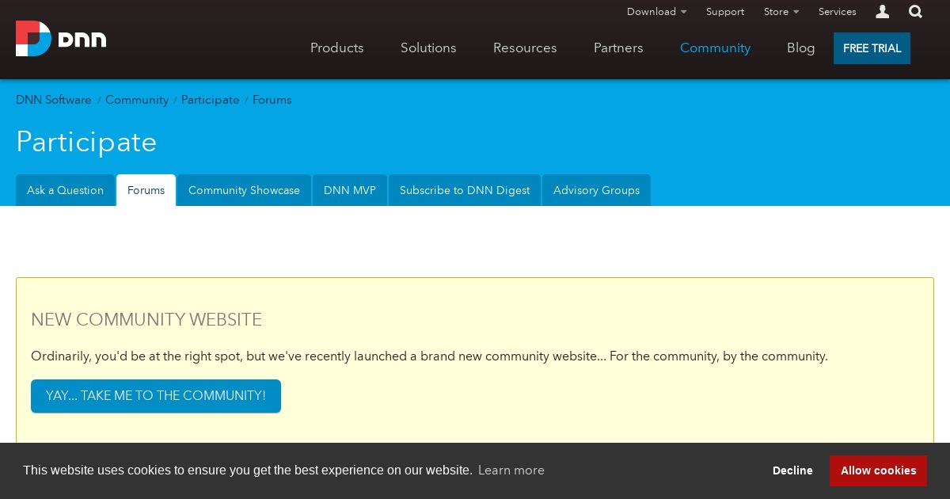
Task: Open the Support link
Action: pos(725,12)
